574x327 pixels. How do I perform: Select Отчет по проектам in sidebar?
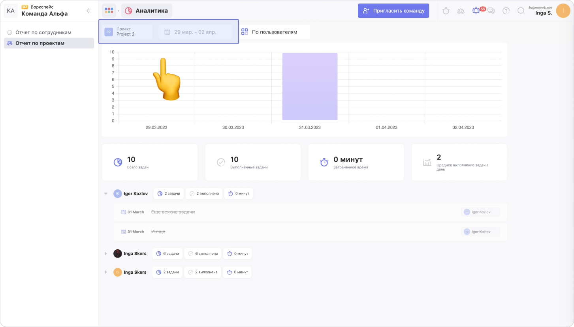pyautogui.click(x=40, y=43)
